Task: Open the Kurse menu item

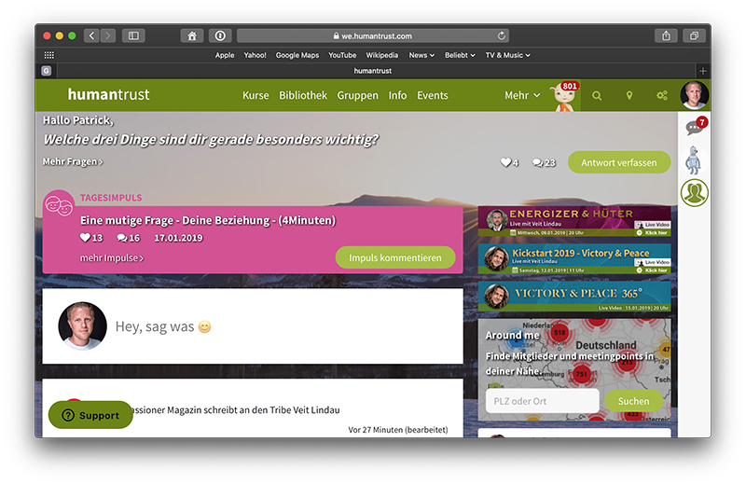Action: (x=256, y=96)
